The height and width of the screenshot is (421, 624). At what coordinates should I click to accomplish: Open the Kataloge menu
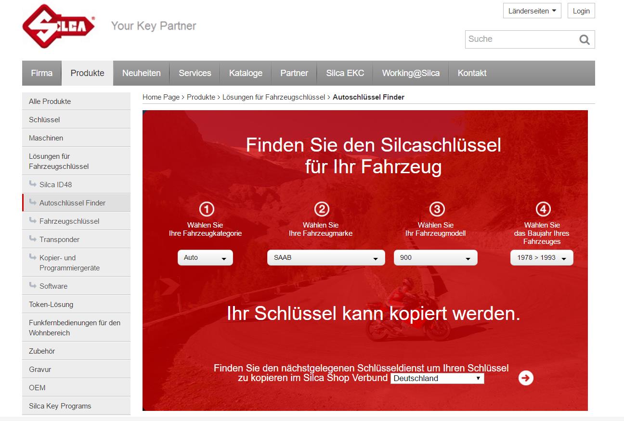tap(246, 73)
